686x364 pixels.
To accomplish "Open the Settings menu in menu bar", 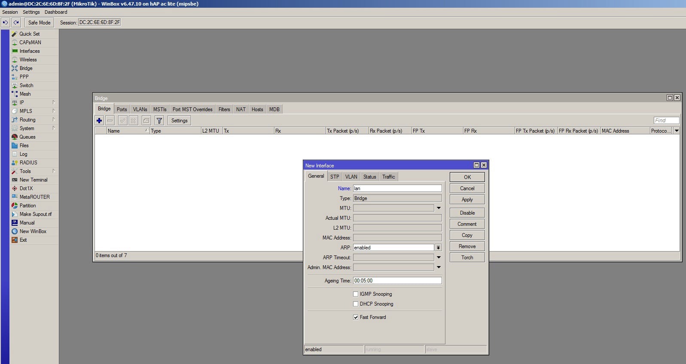I will pyautogui.click(x=31, y=12).
